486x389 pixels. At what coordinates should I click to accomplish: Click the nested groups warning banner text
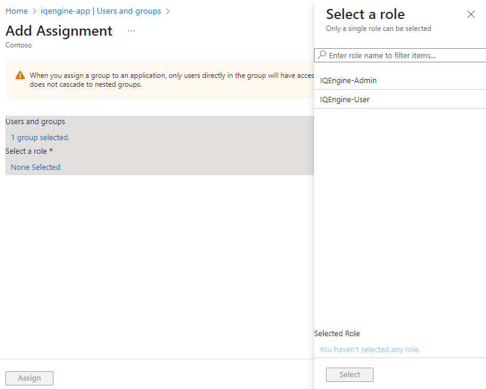(x=167, y=80)
